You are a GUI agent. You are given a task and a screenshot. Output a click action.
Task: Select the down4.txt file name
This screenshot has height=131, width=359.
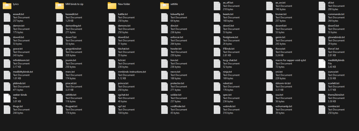(281, 26)
